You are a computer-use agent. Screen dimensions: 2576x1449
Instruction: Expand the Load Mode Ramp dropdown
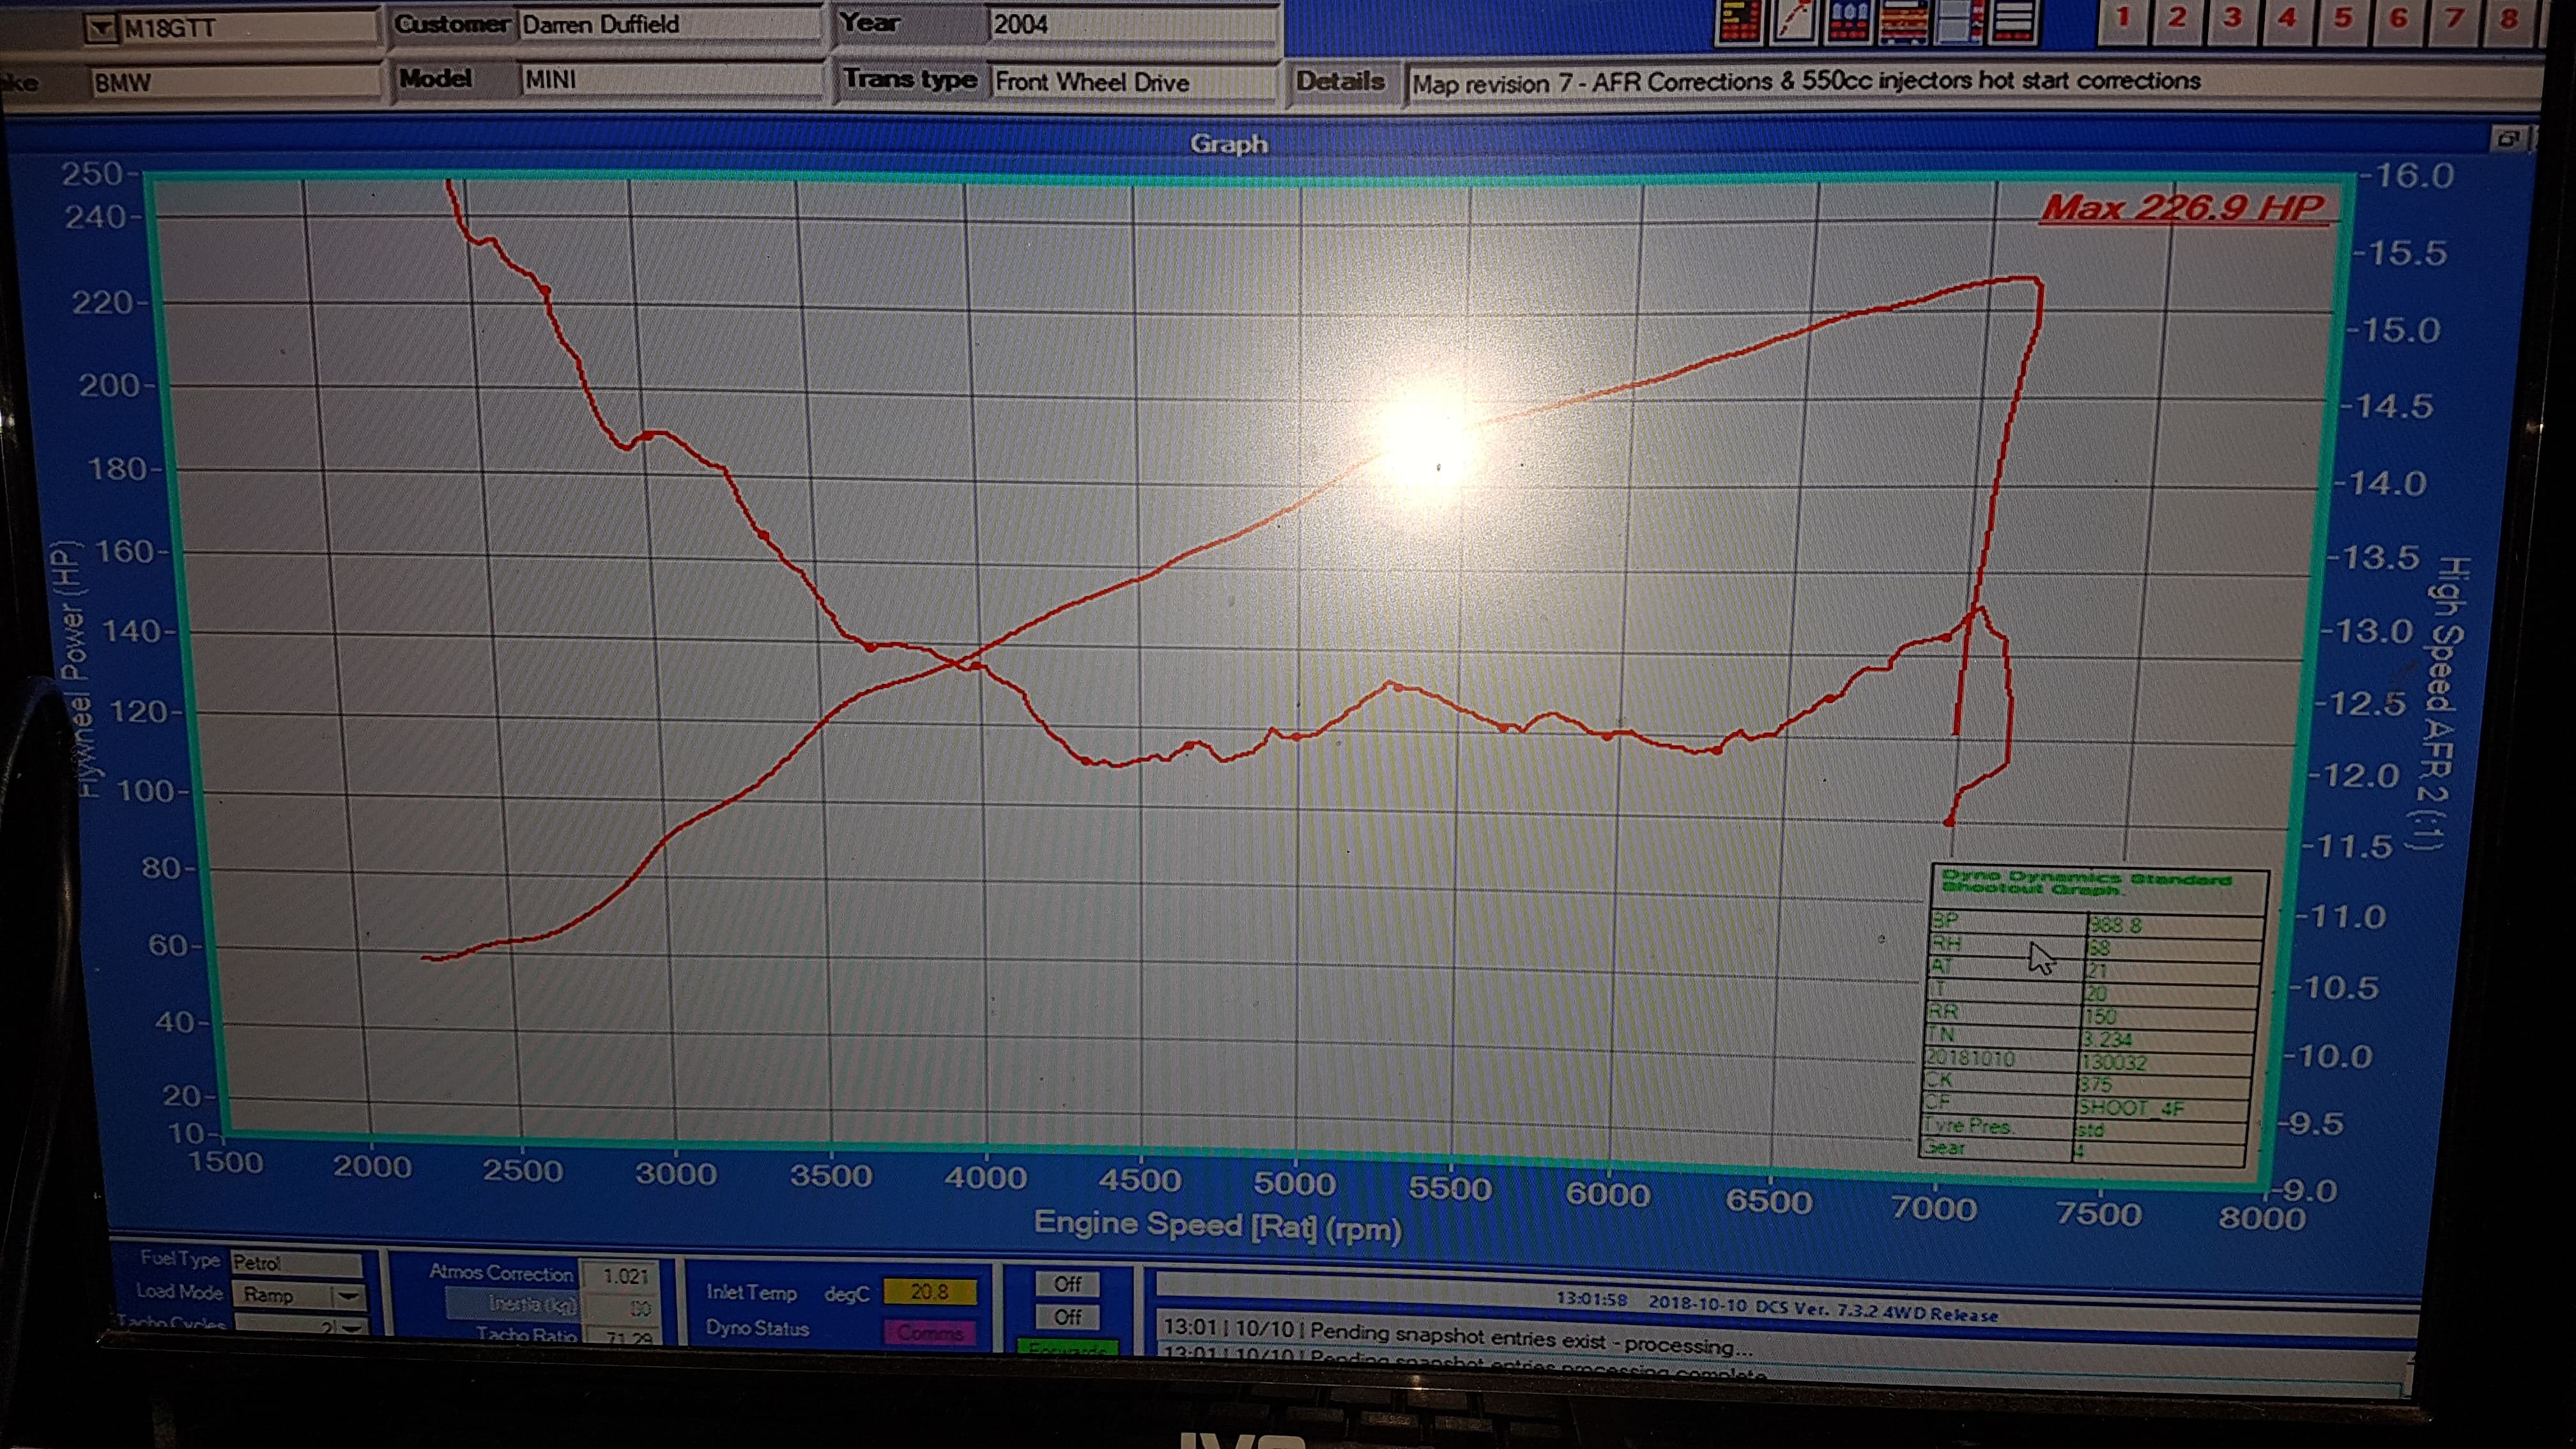click(x=348, y=1296)
